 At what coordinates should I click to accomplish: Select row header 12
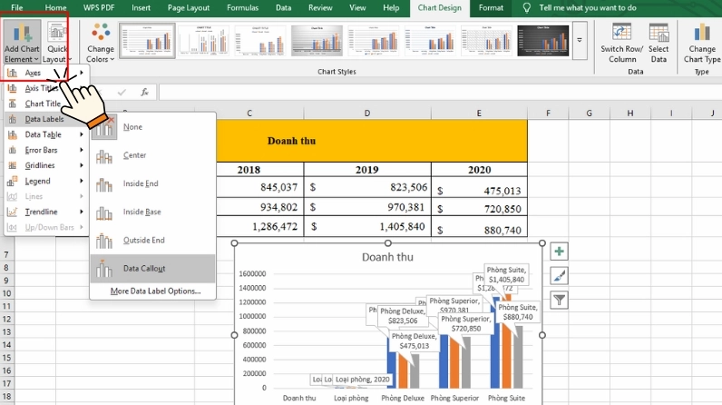click(x=6, y=319)
